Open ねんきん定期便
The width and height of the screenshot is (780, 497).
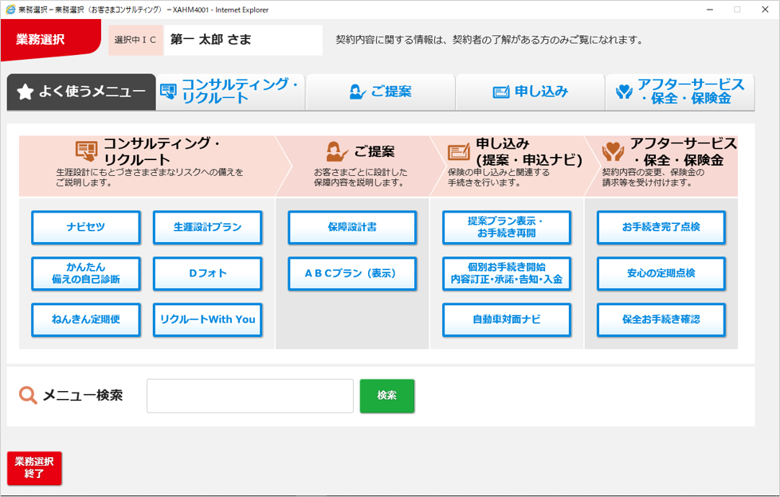(x=85, y=320)
